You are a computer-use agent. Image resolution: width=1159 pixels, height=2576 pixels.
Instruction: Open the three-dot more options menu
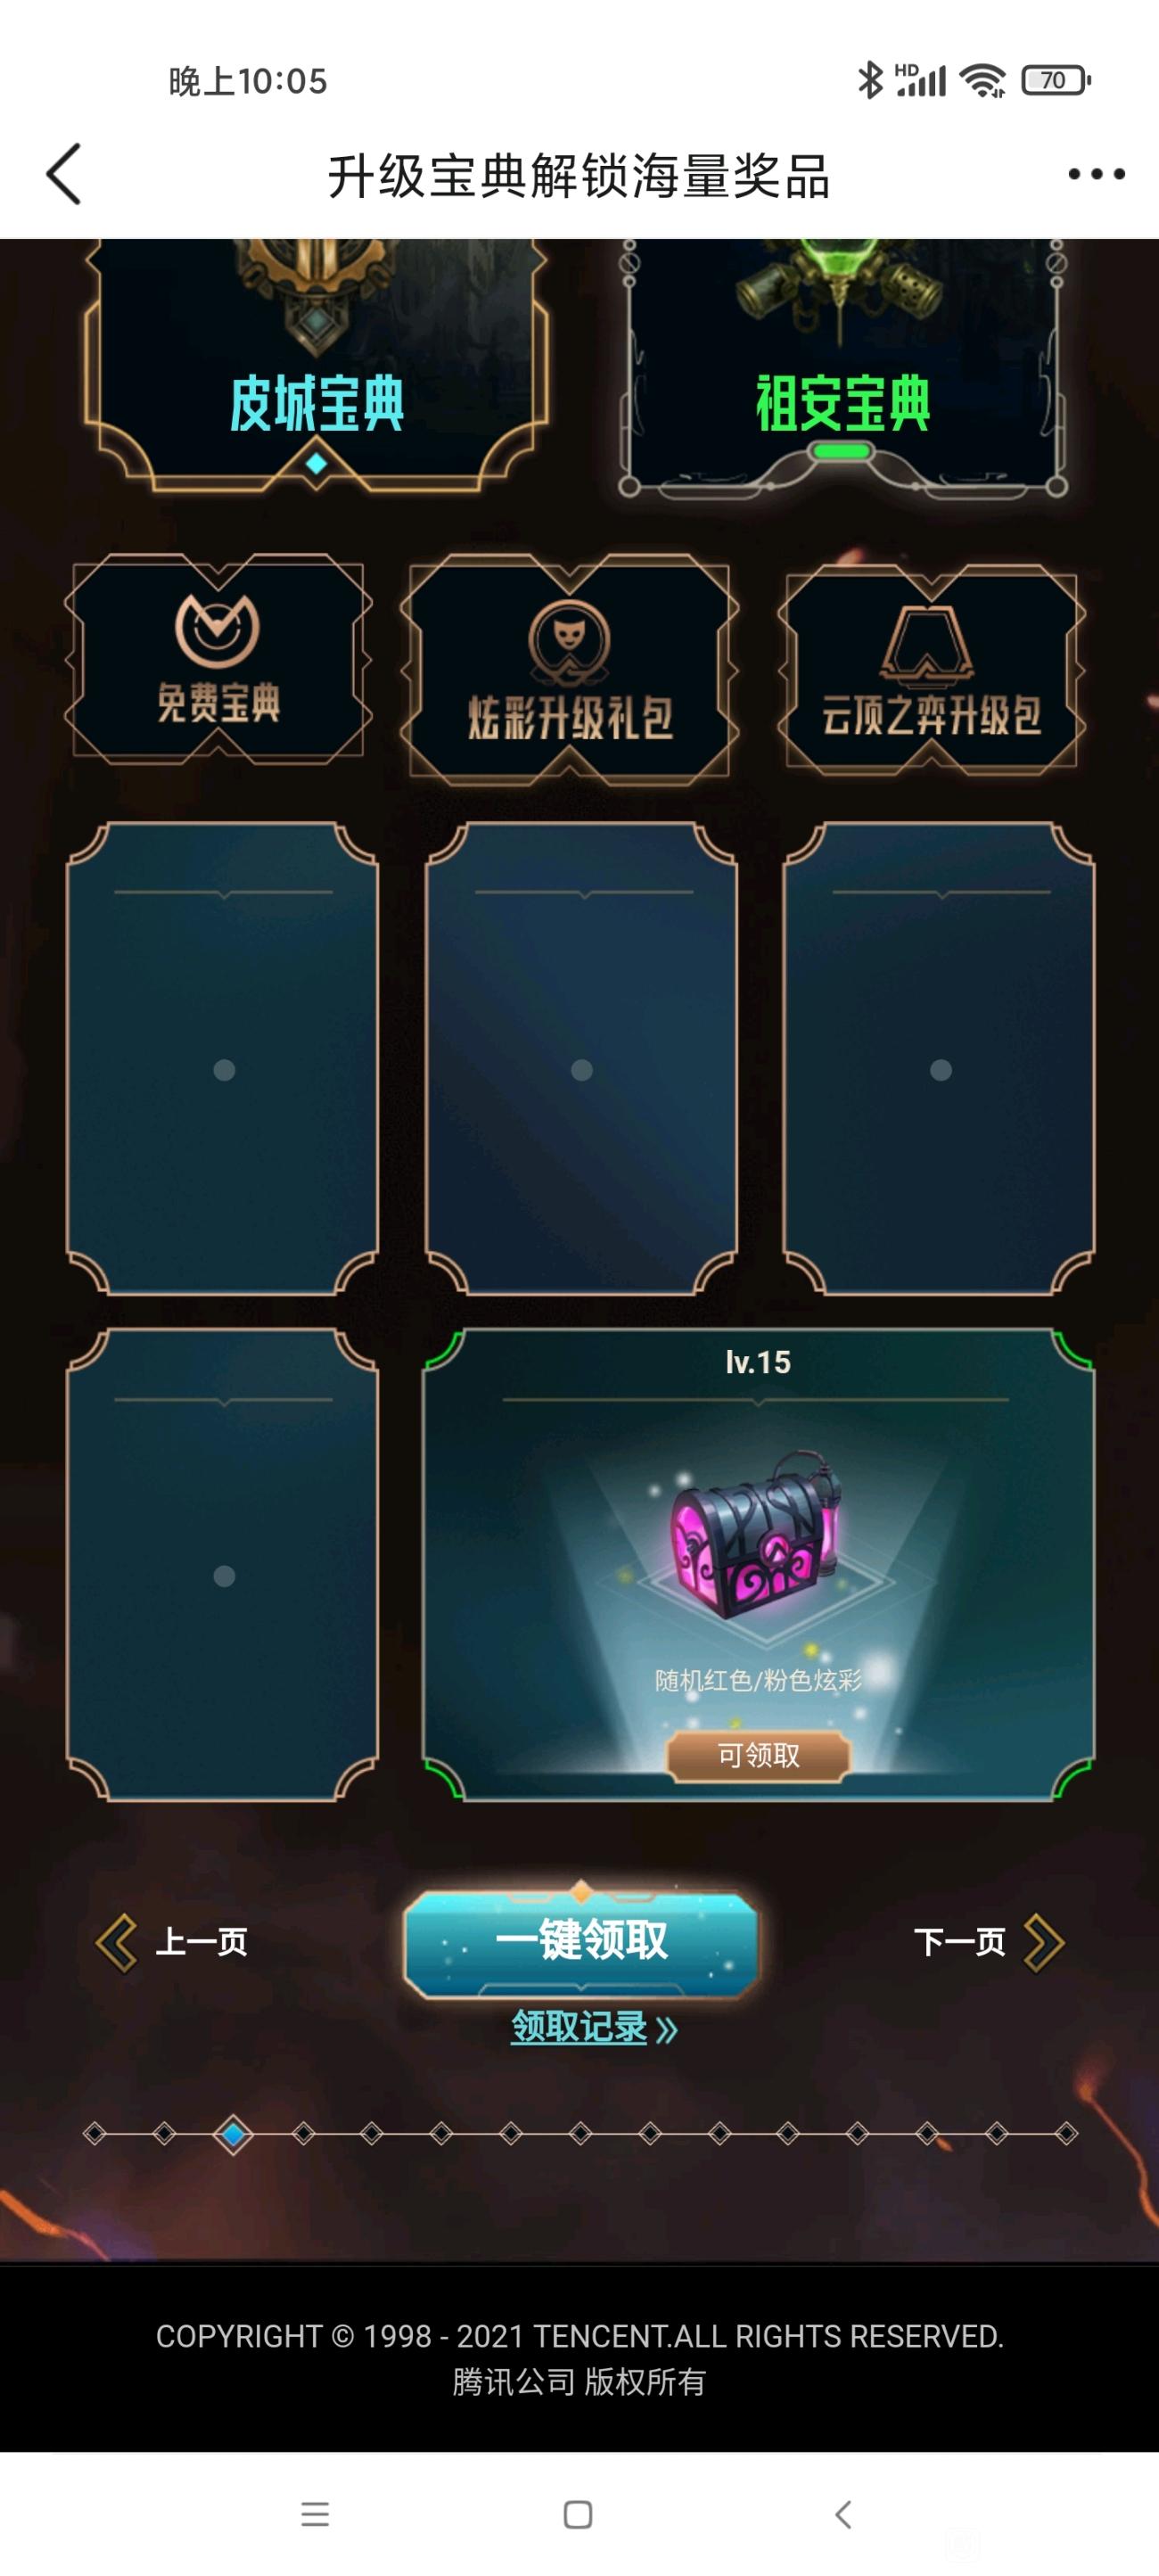point(1096,174)
